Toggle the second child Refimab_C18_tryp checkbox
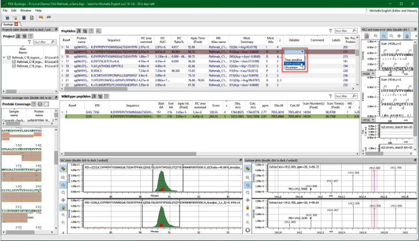 (14, 66)
